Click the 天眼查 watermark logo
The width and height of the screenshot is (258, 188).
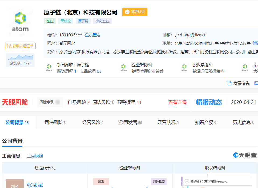[x=245, y=155]
